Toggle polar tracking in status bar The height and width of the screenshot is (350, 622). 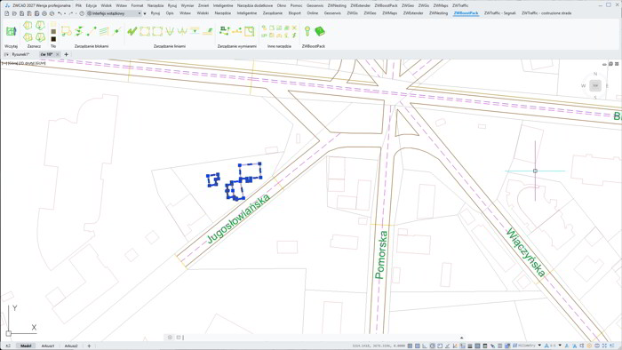(x=433, y=346)
